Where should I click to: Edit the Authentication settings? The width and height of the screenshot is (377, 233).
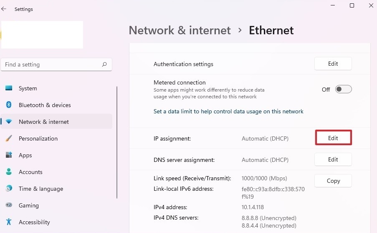(x=333, y=64)
